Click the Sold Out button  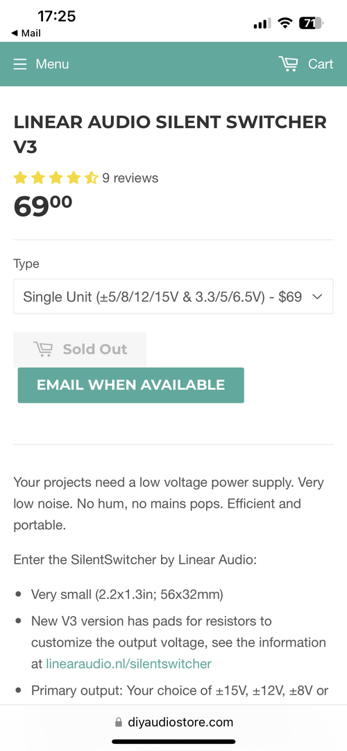[80, 349]
